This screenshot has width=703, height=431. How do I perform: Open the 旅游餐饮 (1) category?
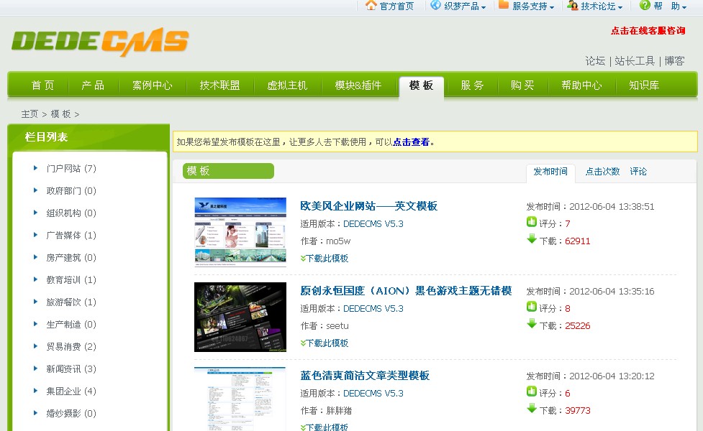coord(71,302)
